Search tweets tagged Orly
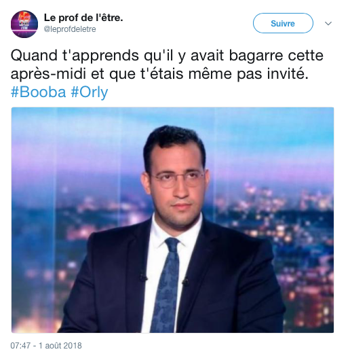This screenshot has height=358, width=350. [x=90, y=92]
